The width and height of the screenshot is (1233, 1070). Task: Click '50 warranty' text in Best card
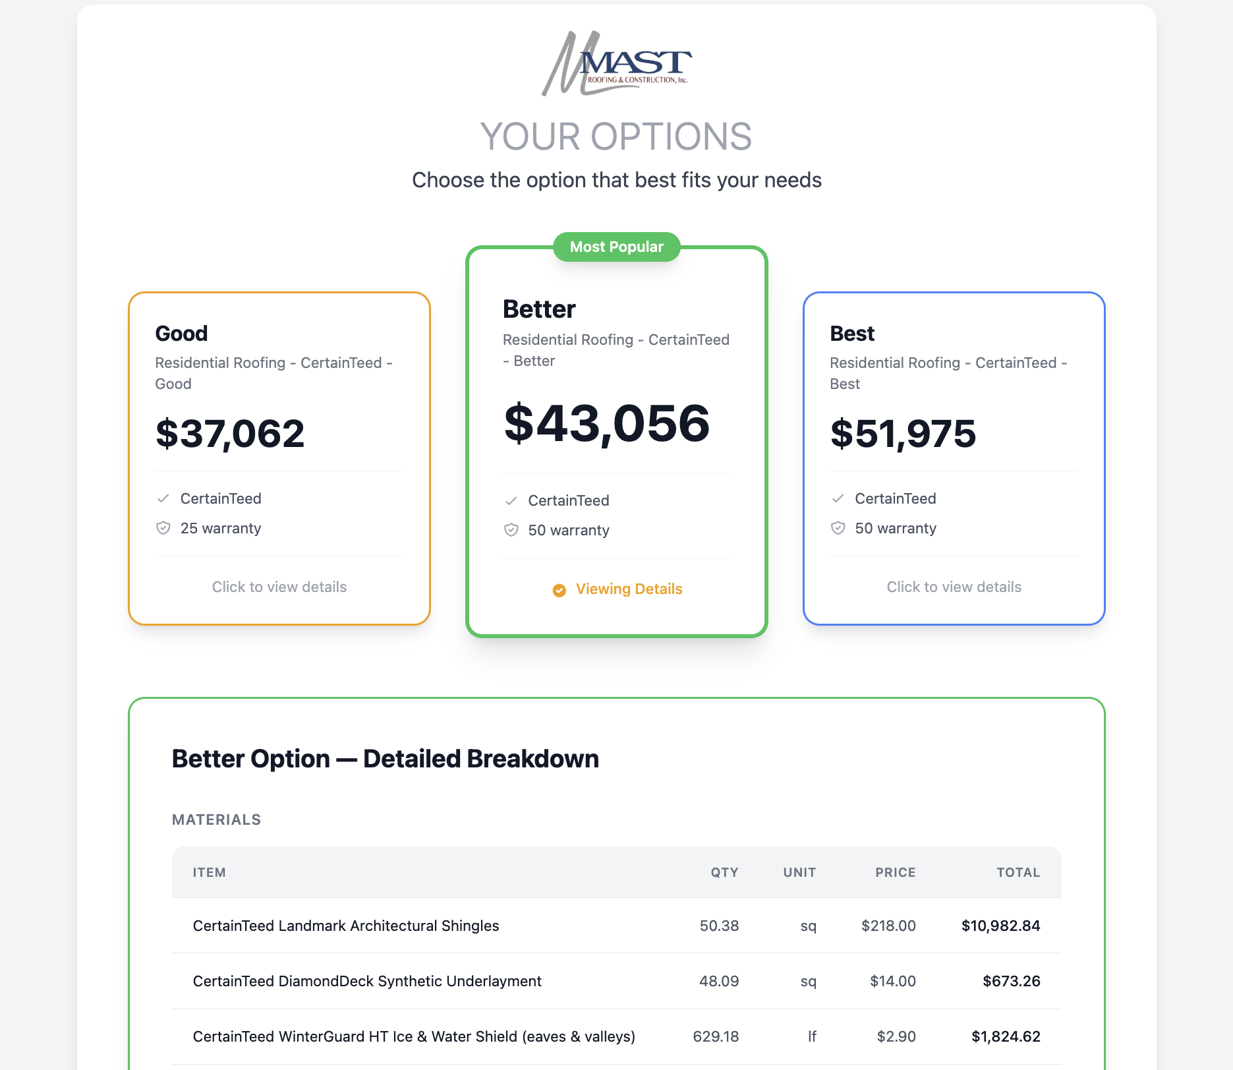pyautogui.click(x=896, y=528)
